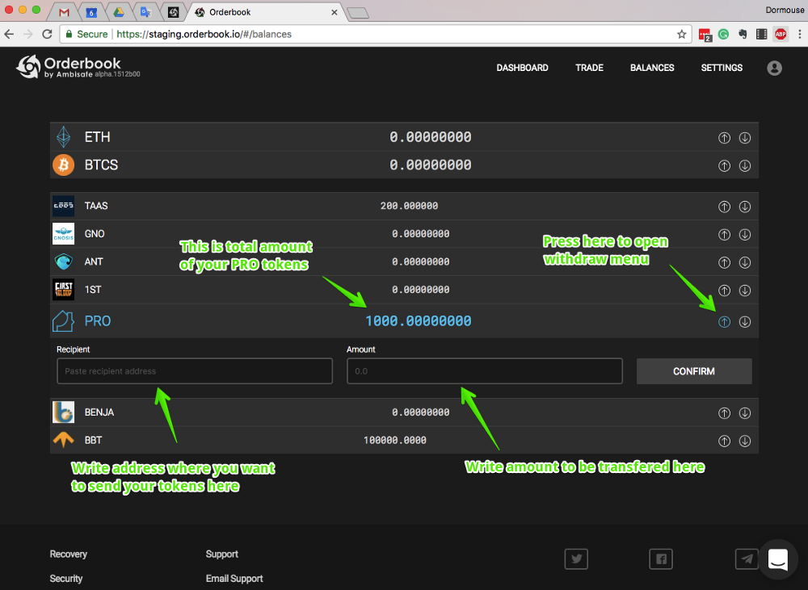
Task: Click the Orderbook logo
Action: pos(78,67)
